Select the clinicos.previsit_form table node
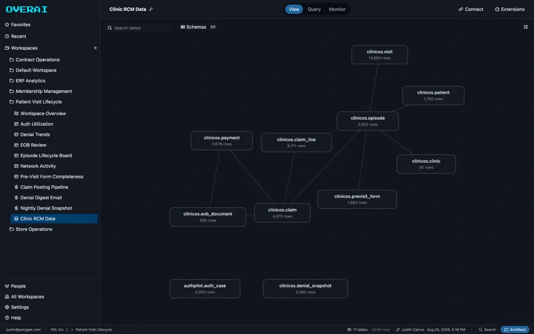534x334 pixels. click(x=357, y=199)
